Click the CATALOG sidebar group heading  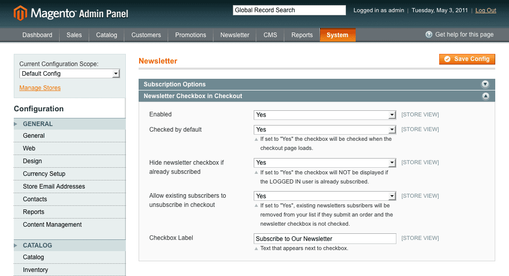[x=37, y=245]
